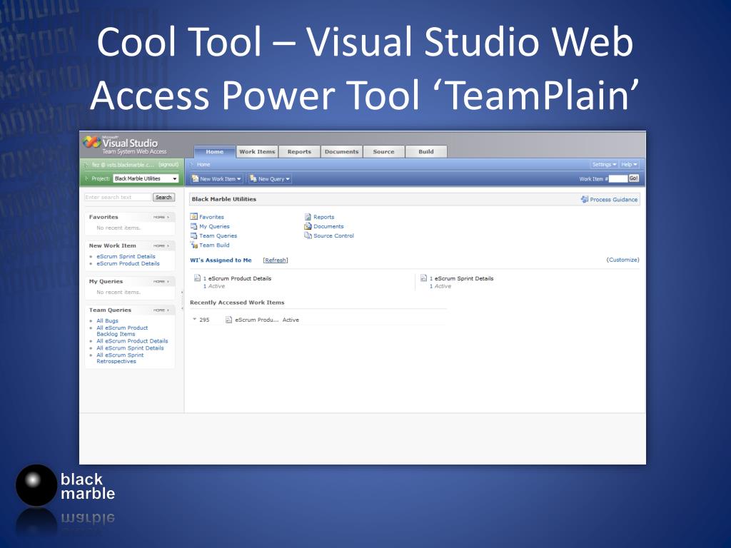Open eScrum Product Details in sidebar

click(x=128, y=263)
